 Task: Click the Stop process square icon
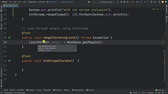(x=133, y=2)
